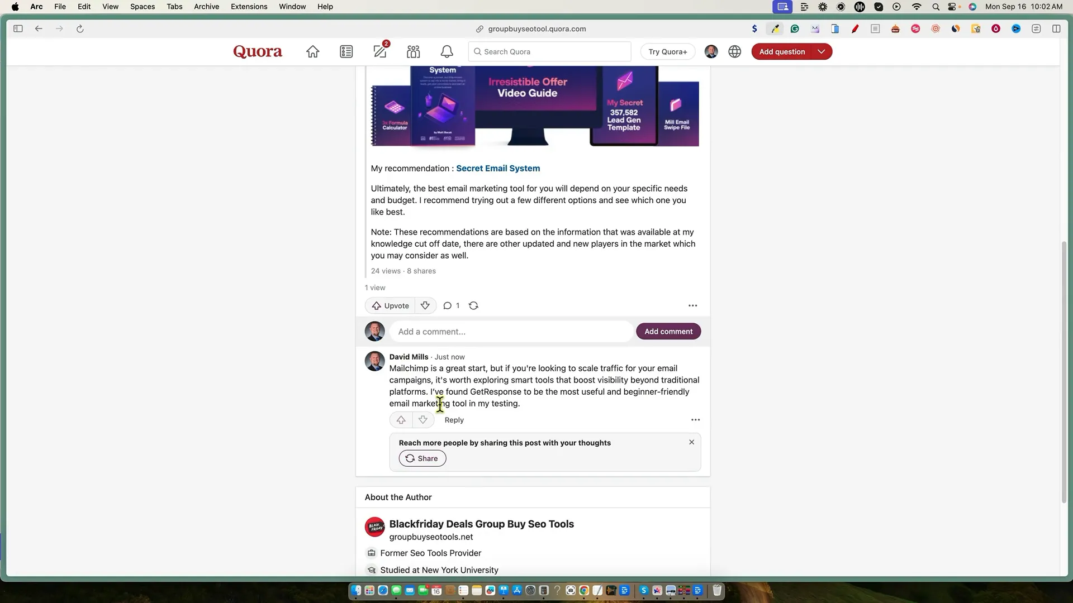Open the Archive menu
The width and height of the screenshot is (1073, 603).
pos(206,7)
